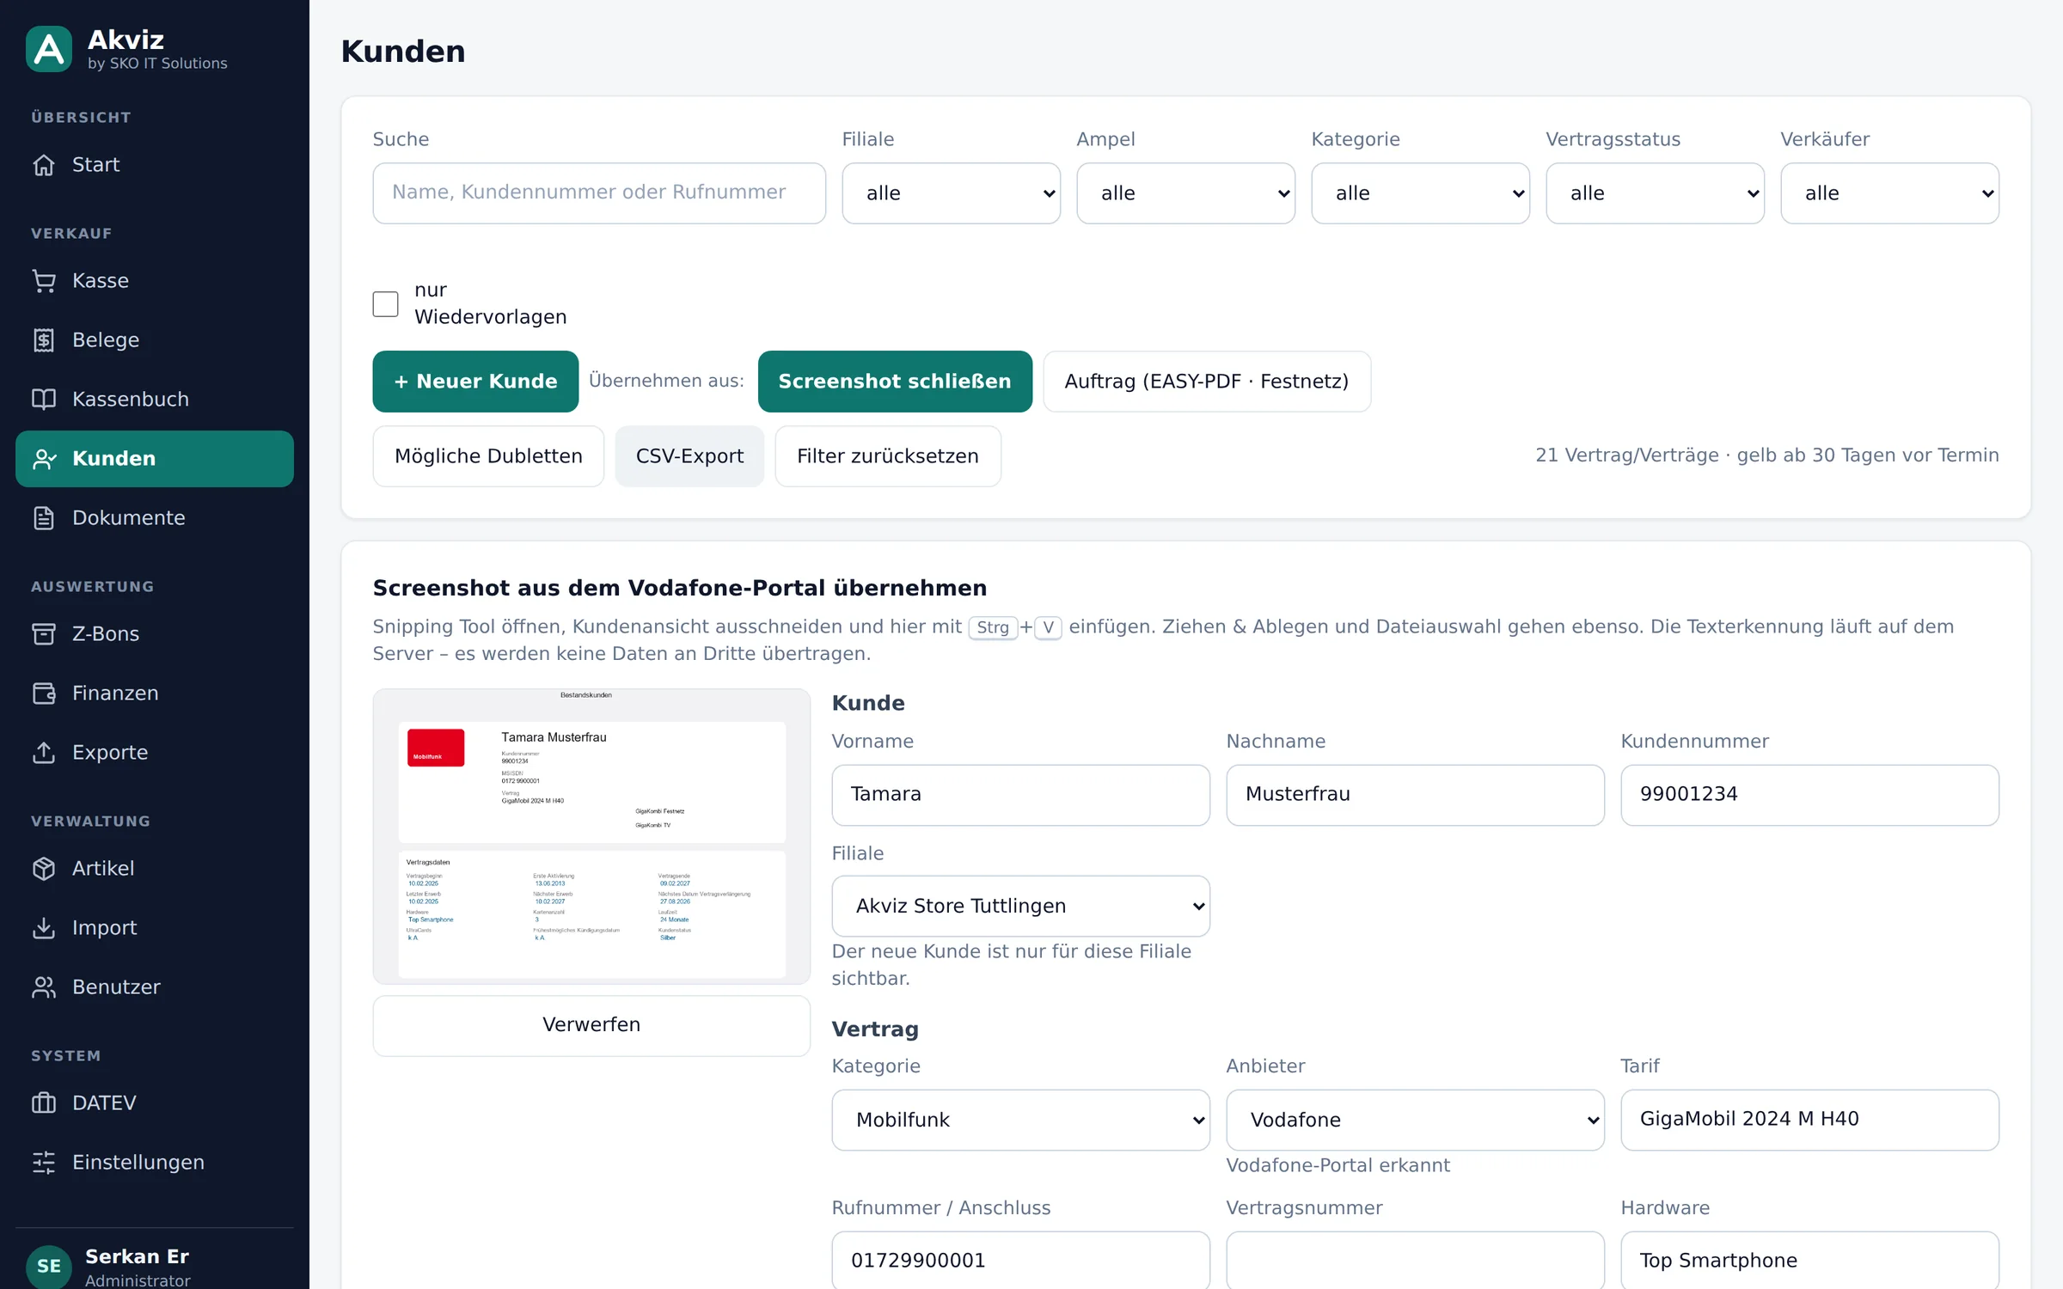This screenshot has height=1289, width=2063.
Task: Click the Verwerfen button
Action: pyautogui.click(x=591, y=1024)
